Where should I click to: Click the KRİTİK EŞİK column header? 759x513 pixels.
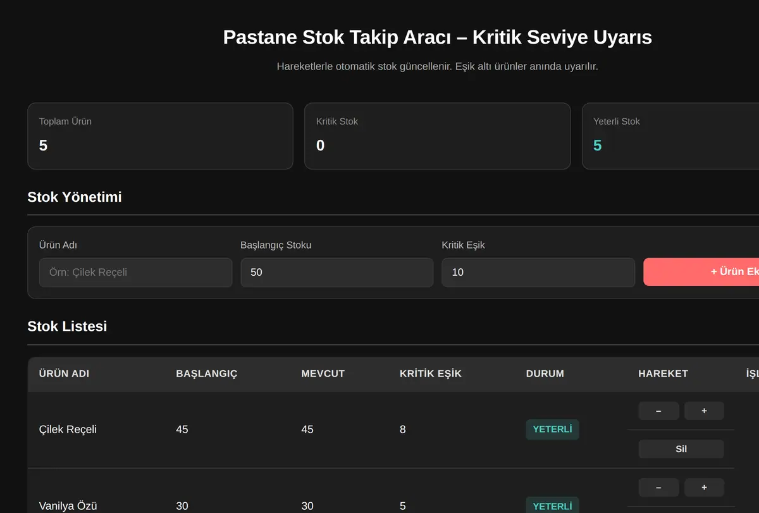[431, 374]
